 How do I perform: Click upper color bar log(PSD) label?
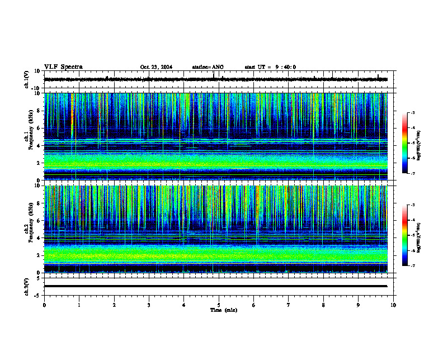click(419, 145)
